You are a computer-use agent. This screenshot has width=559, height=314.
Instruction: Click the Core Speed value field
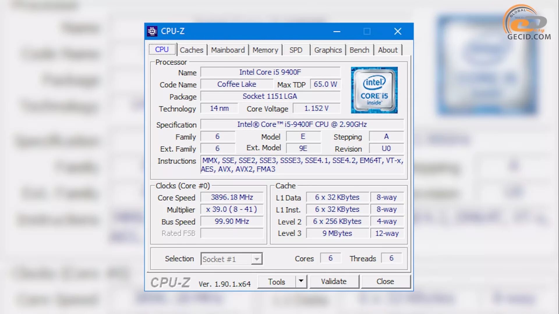coord(232,197)
